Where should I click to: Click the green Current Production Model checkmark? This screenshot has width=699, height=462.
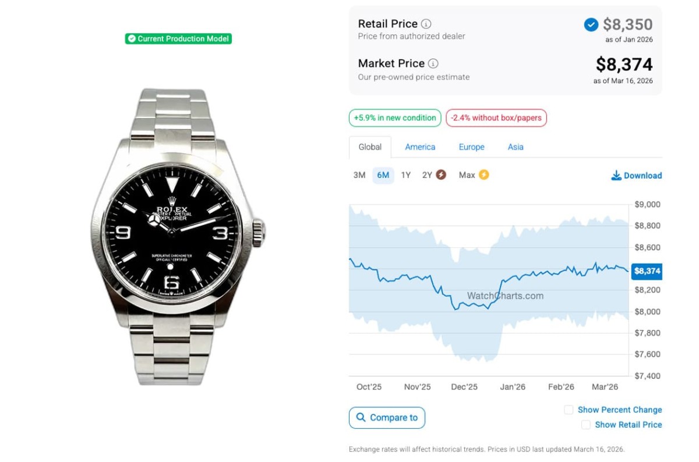132,39
